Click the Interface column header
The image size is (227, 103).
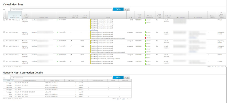[125, 81]
